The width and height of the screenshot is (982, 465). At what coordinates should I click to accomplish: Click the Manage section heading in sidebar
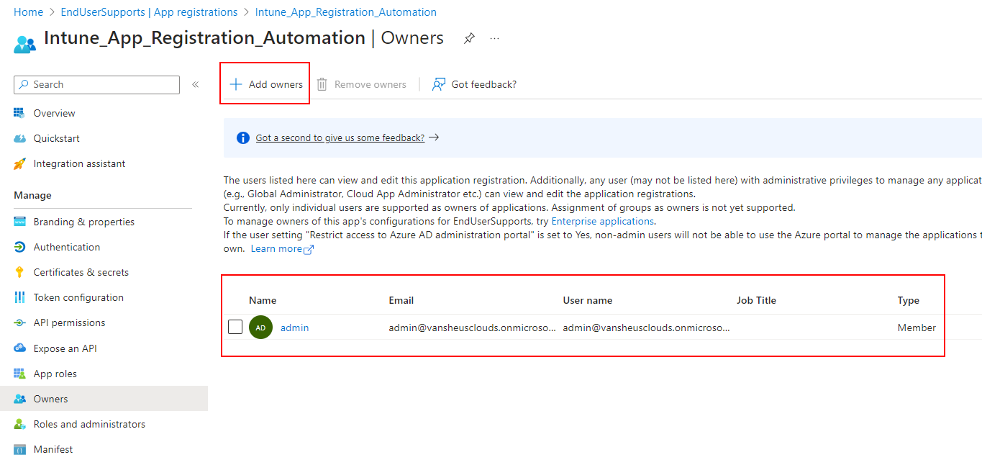point(32,195)
